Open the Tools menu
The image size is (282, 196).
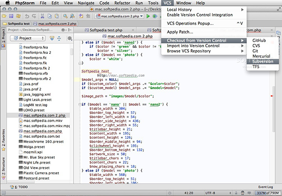(x=153, y=3)
